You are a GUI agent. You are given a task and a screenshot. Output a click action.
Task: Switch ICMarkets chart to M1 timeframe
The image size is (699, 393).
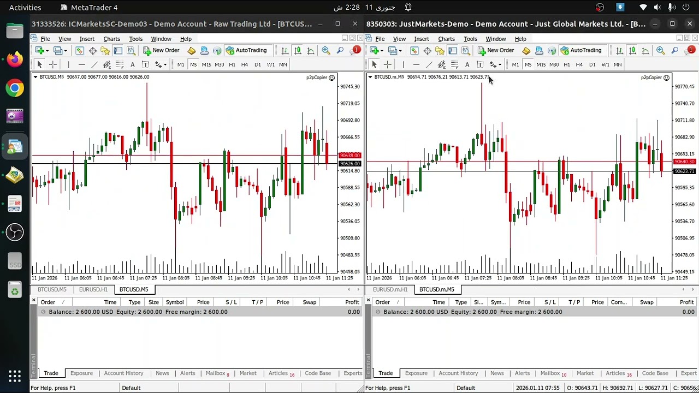[x=181, y=64]
